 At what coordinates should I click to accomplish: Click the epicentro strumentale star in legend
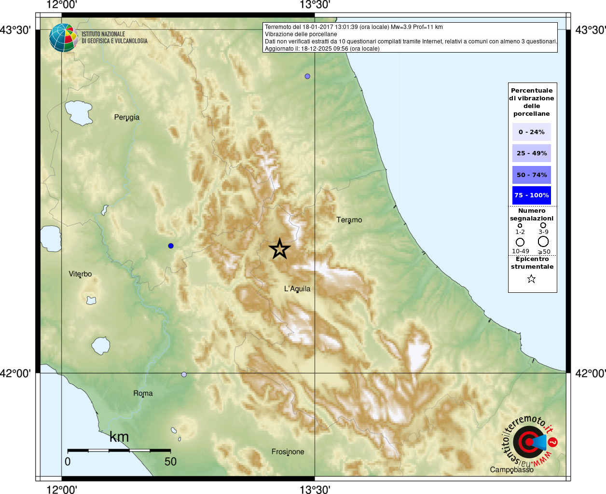coord(531,279)
